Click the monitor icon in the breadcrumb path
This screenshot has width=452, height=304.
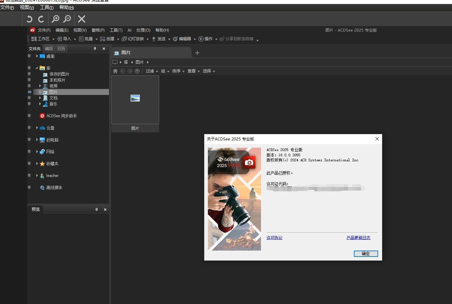115,62
